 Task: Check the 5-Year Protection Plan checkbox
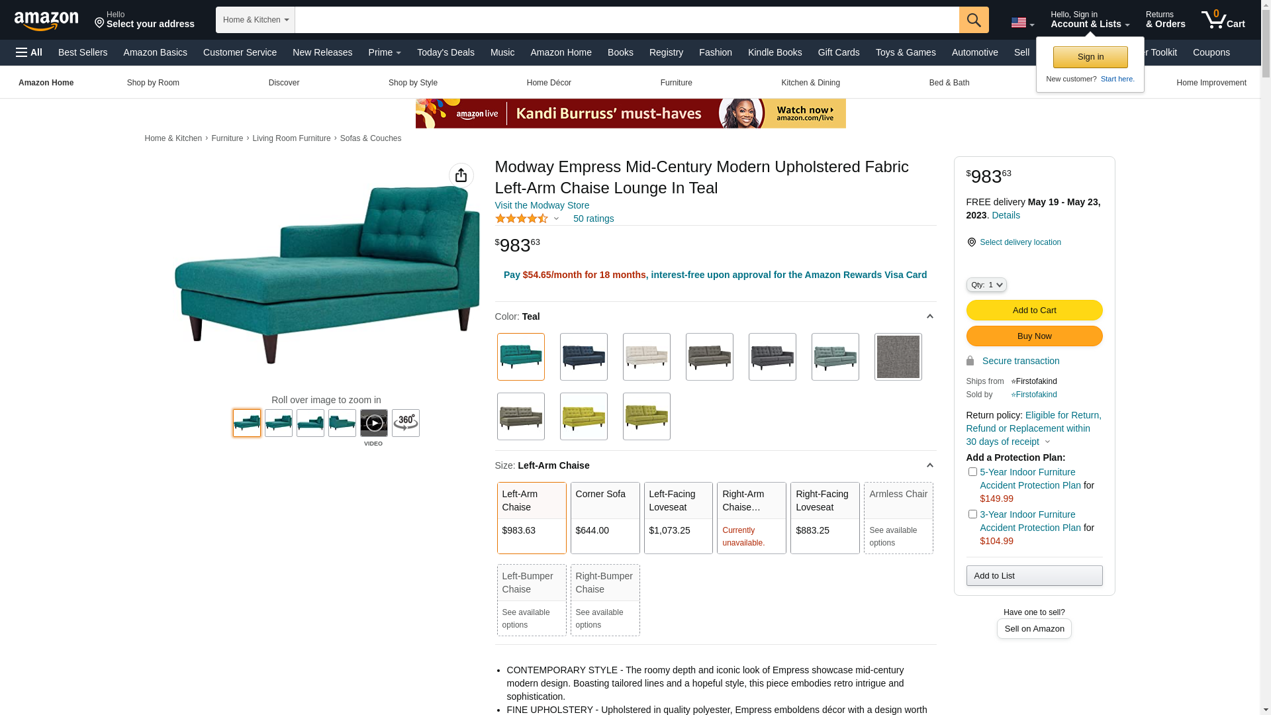972,472
